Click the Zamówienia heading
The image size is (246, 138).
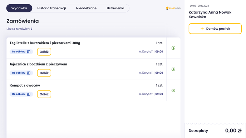(x=23, y=21)
